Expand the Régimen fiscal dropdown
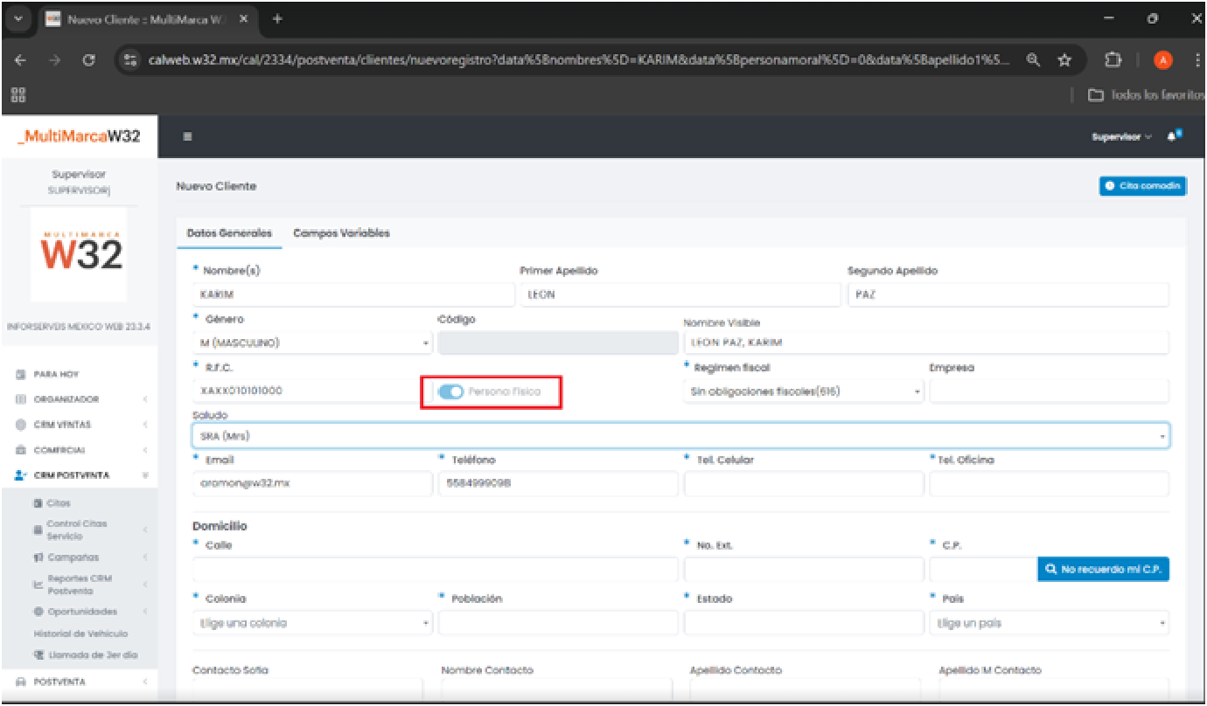The width and height of the screenshot is (1207, 706). pyautogui.click(x=802, y=391)
